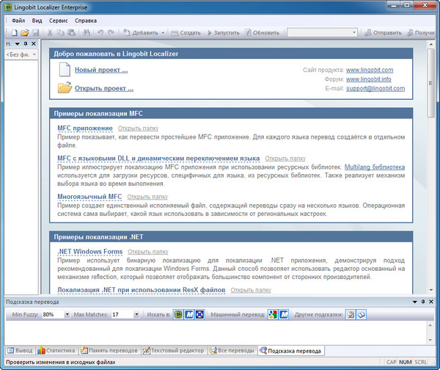Open the www.lingobit.info forum link

(x=368, y=79)
